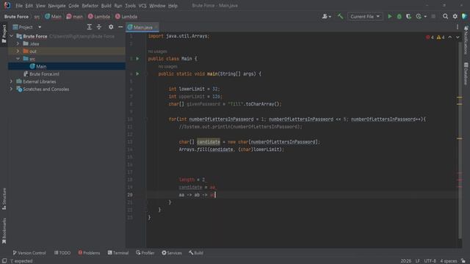Hide the Project tool window
470x264 pixels.
(x=120, y=27)
